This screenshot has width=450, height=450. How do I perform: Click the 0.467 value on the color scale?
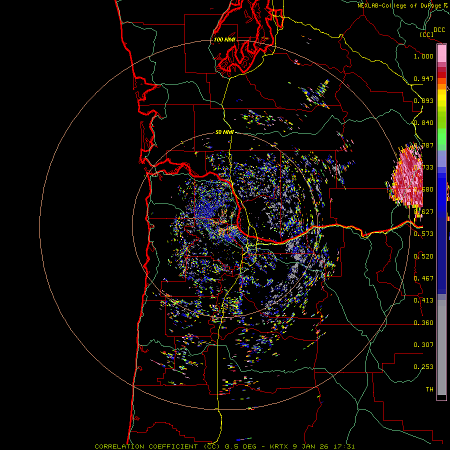point(423,278)
